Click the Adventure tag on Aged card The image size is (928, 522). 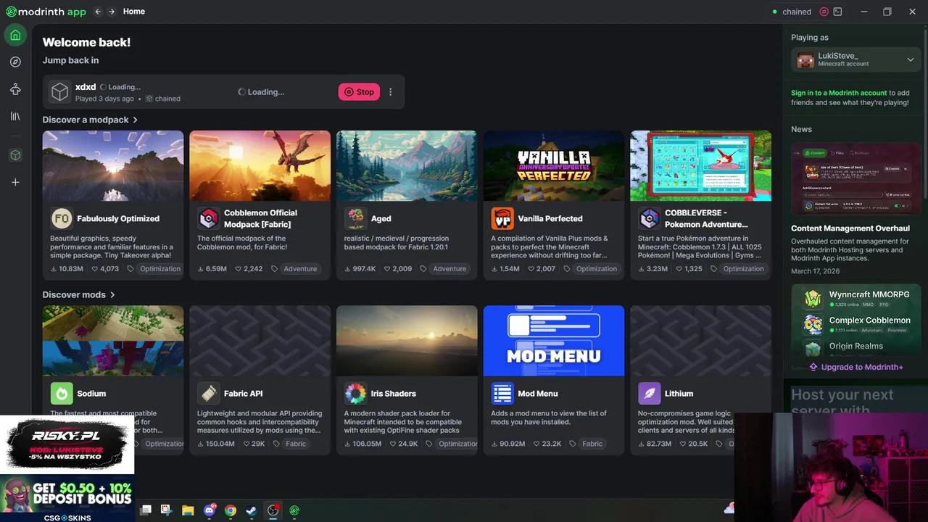pyautogui.click(x=449, y=269)
